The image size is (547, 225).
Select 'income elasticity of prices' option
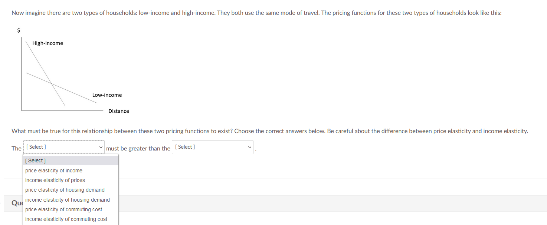click(x=55, y=180)
